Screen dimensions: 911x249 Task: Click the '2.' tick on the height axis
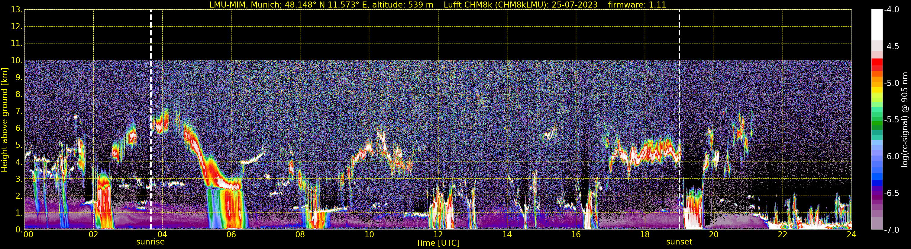coord(19,196)
